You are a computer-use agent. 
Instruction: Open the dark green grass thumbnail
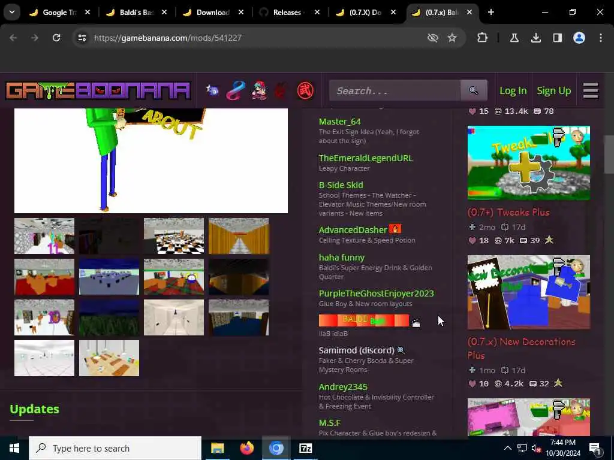[x=109, y=317]
